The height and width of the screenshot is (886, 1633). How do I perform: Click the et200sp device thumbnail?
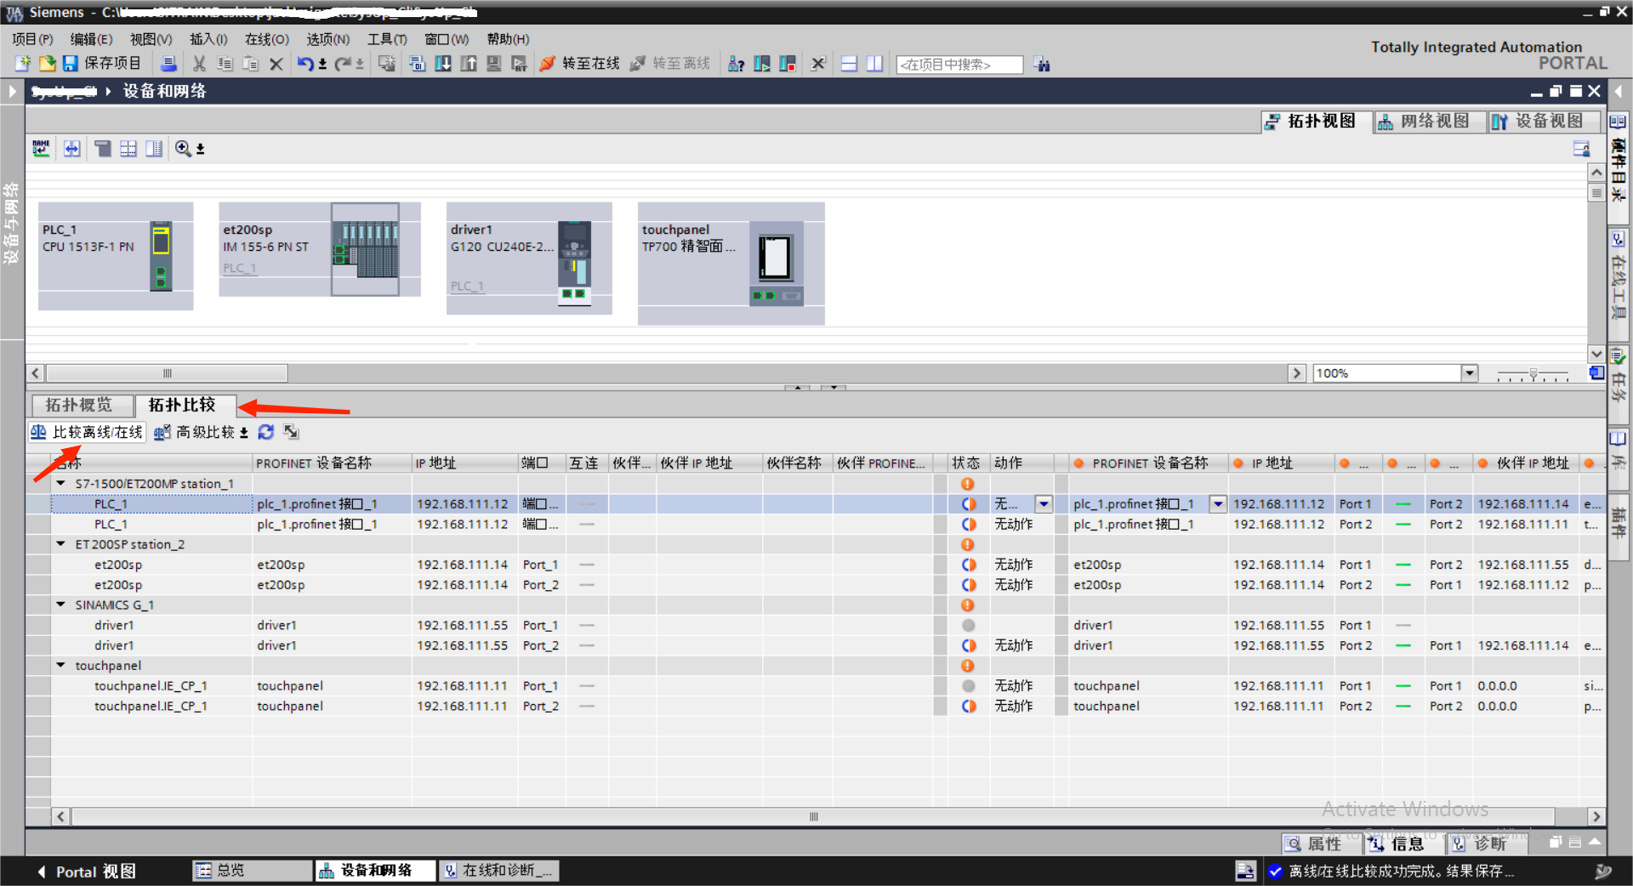click(x=320, y=249)
